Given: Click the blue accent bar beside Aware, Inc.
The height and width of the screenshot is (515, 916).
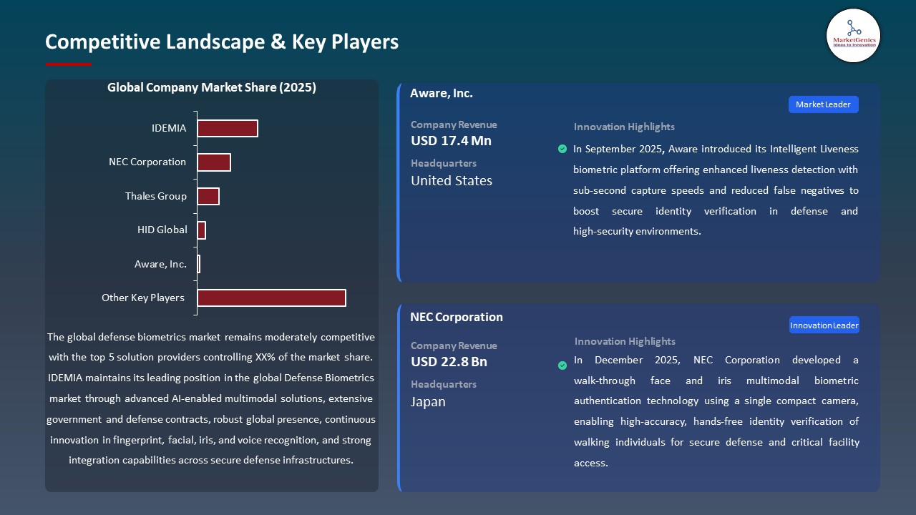Looking at the screenshot, I should coord(399,181).
